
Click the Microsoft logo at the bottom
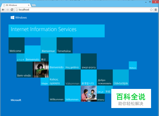pos(16,100)
